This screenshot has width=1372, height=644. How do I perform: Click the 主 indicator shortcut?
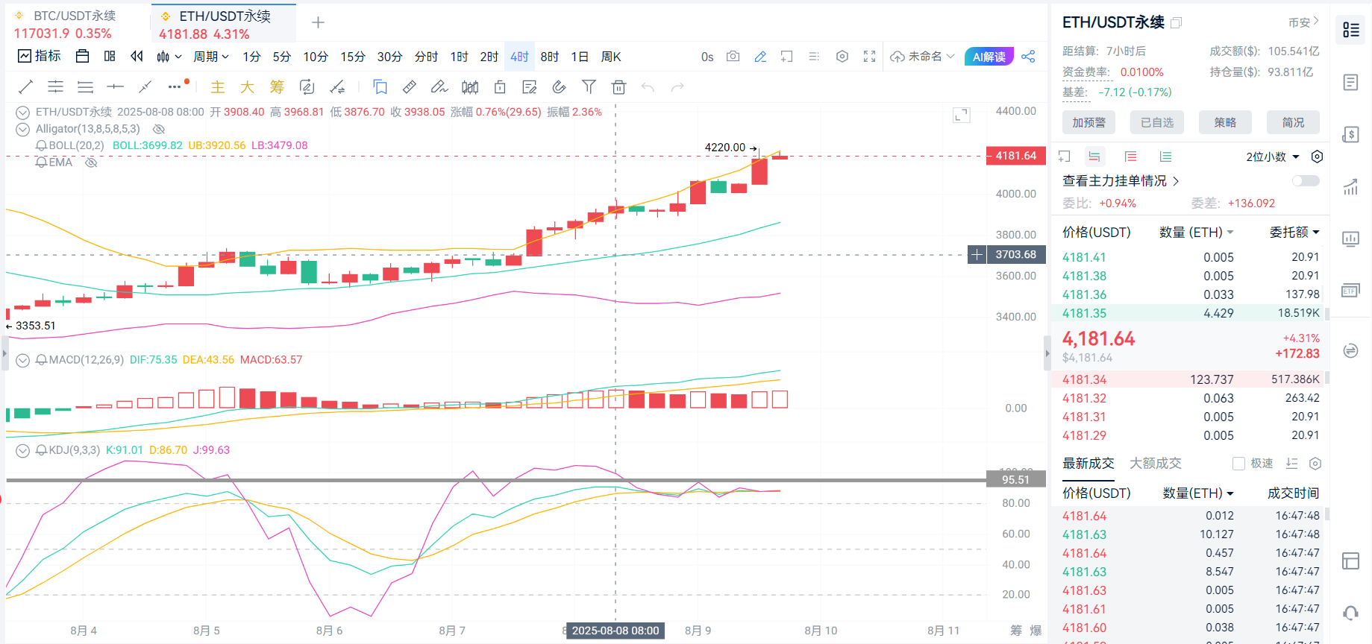(x=218, y=87)
